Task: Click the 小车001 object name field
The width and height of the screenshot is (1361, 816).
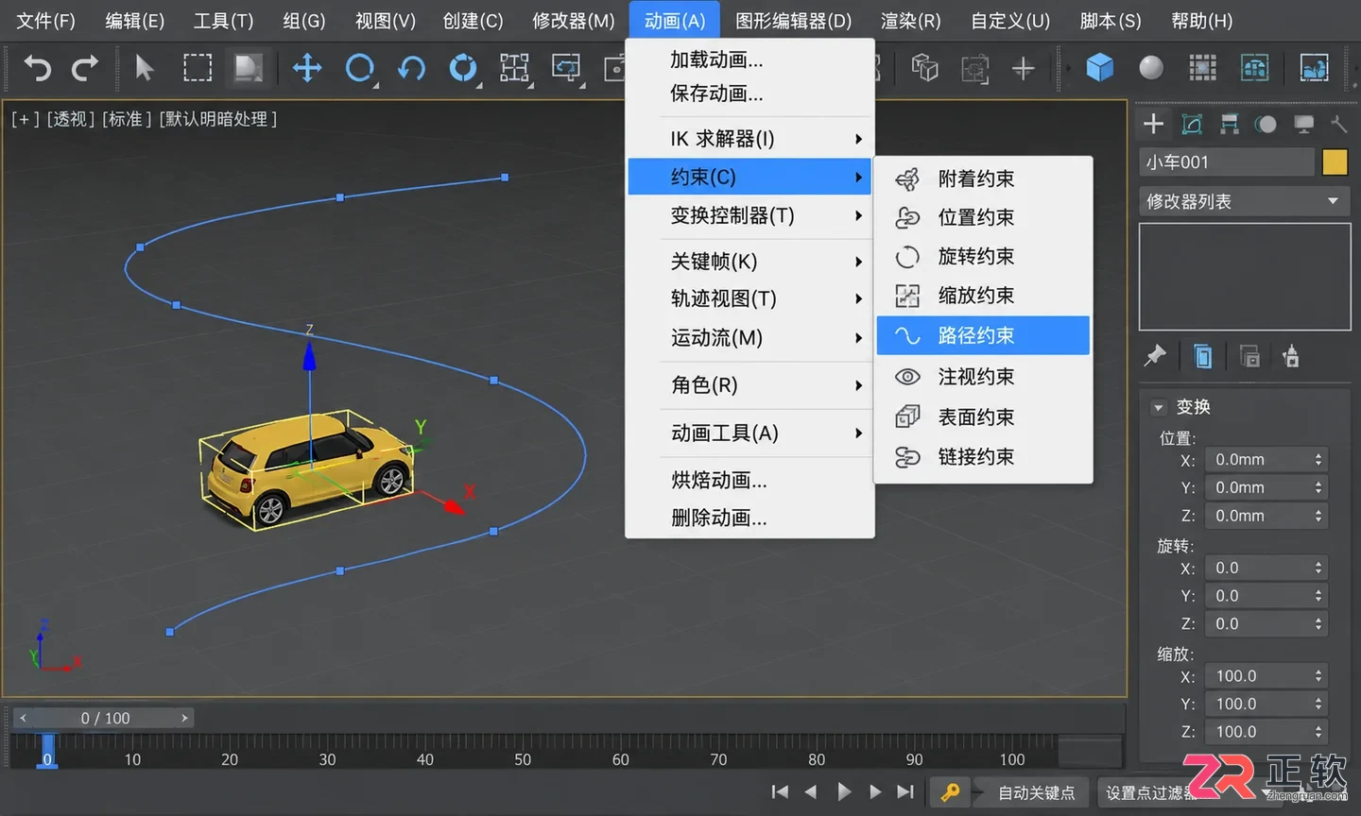Action: (x=1227, y=162)
